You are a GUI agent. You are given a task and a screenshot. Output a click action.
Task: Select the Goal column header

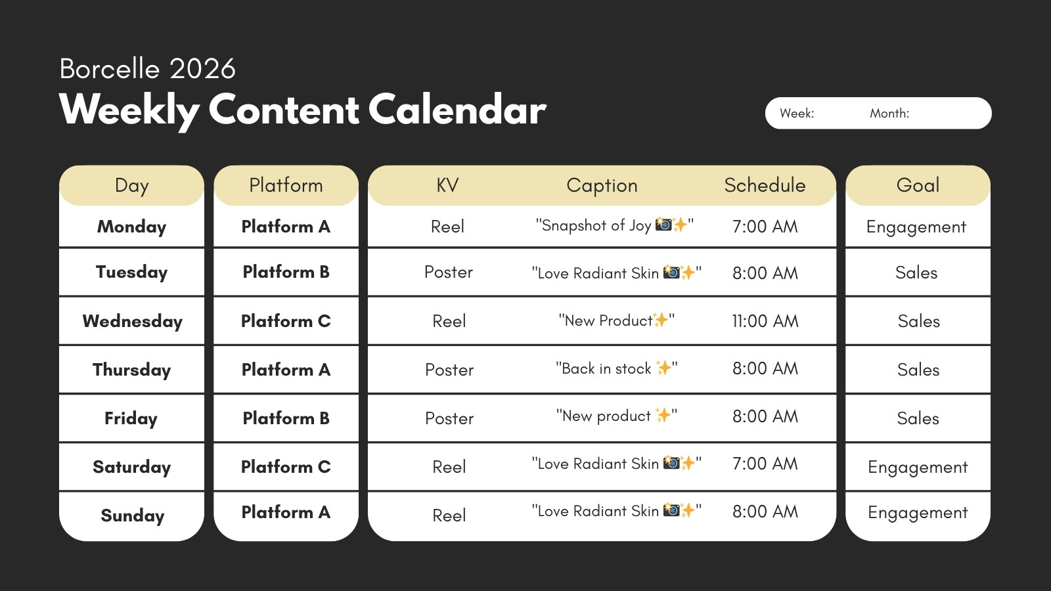pos(918,185)
